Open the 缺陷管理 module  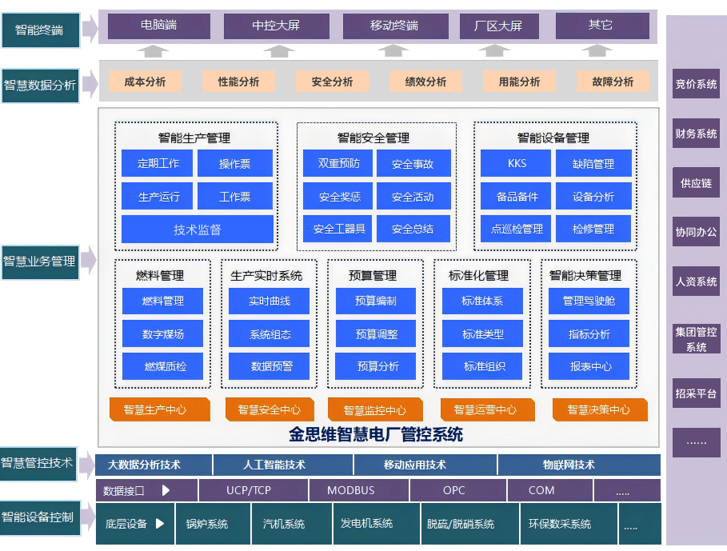tap(594, 163)
